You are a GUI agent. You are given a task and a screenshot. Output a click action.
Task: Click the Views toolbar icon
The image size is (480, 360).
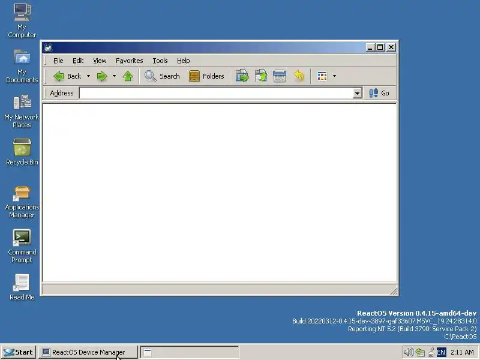coord(322,76)
